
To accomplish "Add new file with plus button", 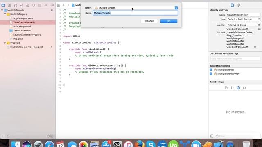I will pos(3,136).
